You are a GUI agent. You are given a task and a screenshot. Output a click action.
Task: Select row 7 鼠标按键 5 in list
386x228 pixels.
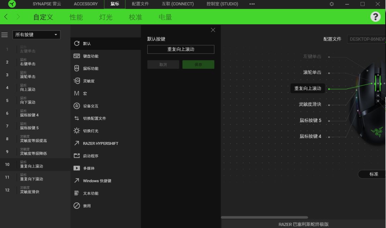(35, 126)
